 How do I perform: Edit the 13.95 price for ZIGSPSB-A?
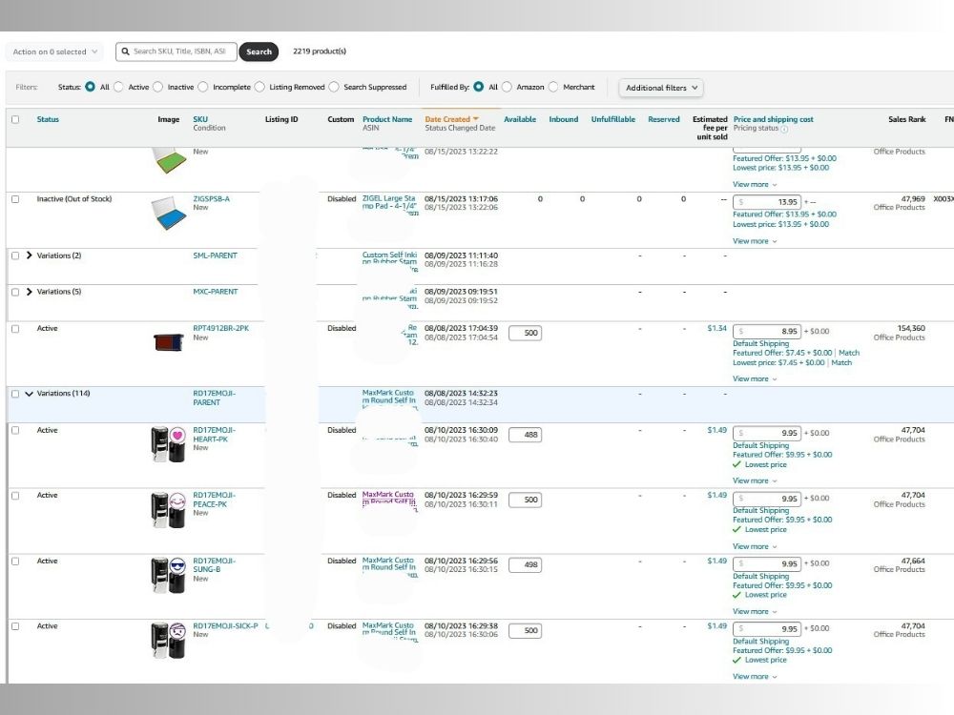click(767, 202)
